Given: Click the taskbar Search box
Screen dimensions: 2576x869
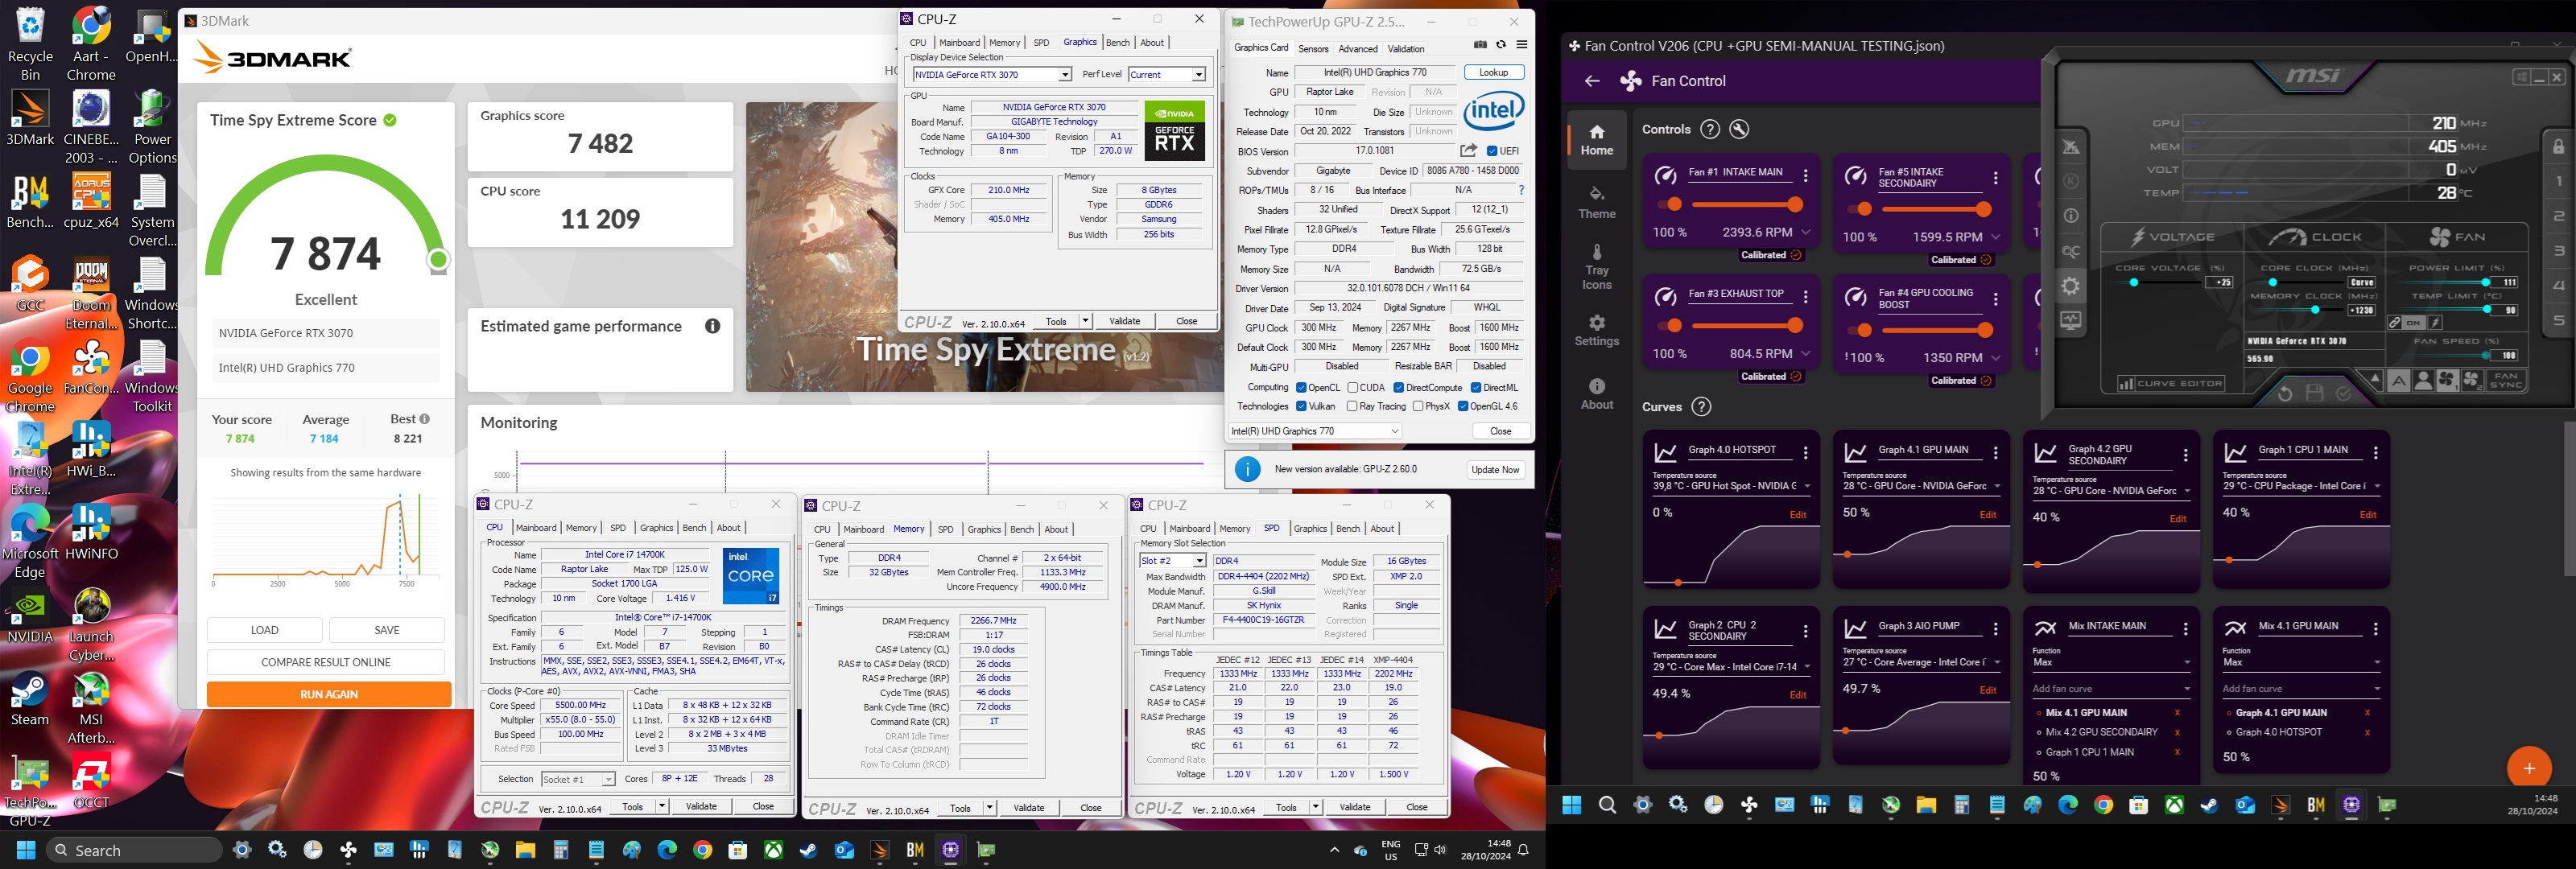Looking at the screenshot, I should pyautogui.click(x=134, y=850).
